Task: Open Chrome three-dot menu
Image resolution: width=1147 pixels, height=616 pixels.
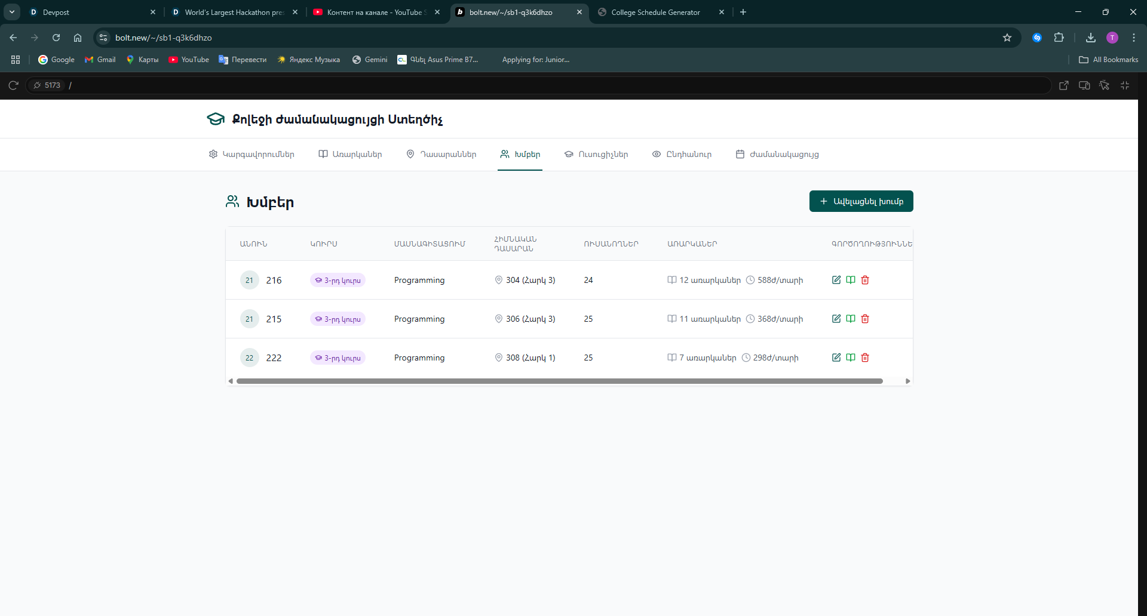Action: point(1134,38)
